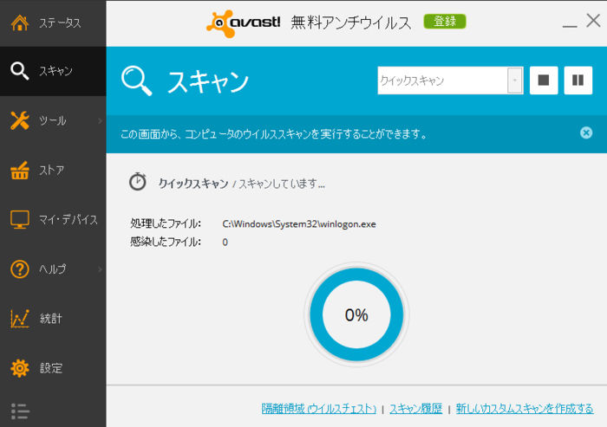Click the 感染したファイル label
The height and width of the screenshot is (427, 607).
click(x=166, y=242)
